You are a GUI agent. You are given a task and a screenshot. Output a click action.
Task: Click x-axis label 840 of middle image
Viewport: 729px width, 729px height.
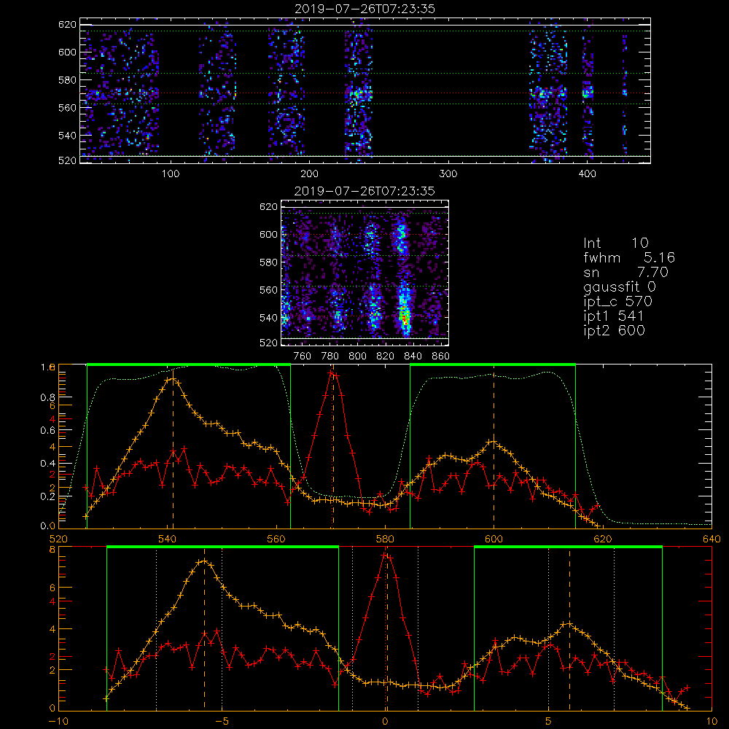[x=413, y=356]
